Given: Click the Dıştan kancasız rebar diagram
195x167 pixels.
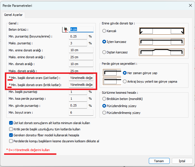Looking at the screenshot, I should [162, 52].
